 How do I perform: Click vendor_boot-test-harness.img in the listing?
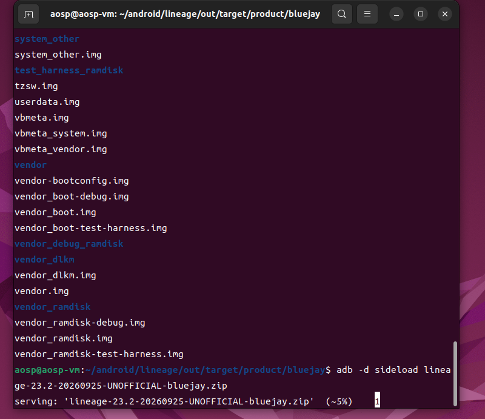pos(90,228)
